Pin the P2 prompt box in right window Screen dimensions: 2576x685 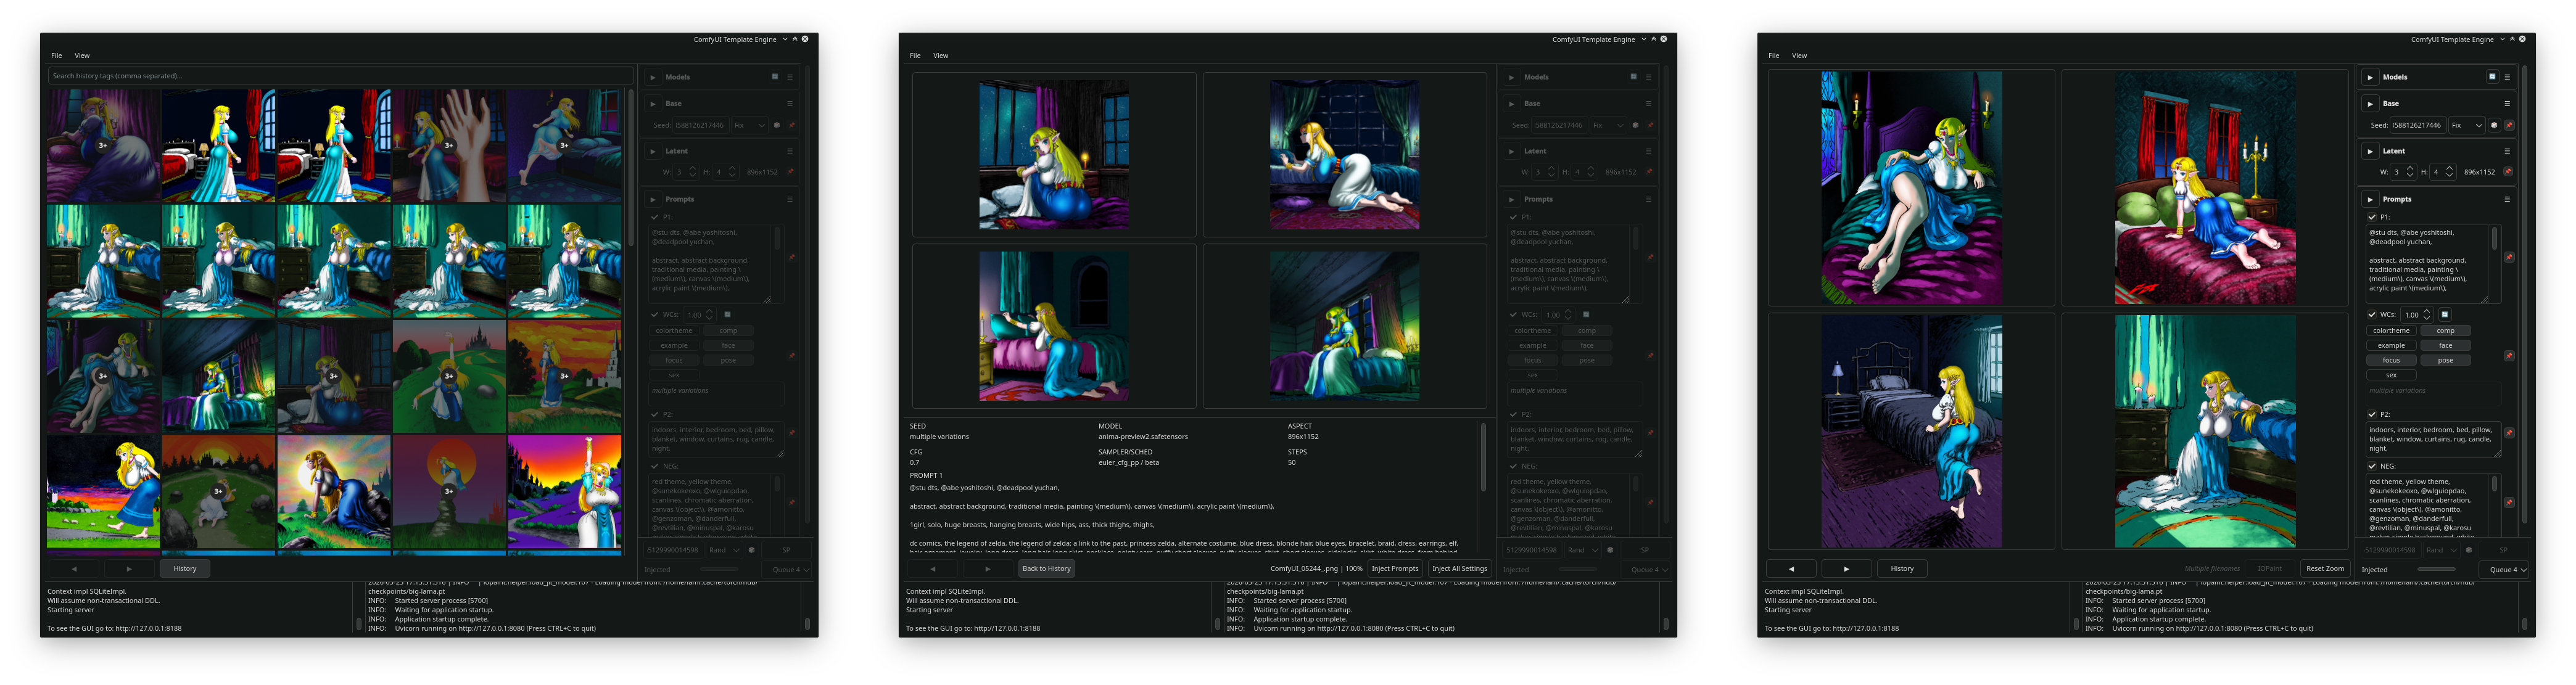tap(2509, 433)
